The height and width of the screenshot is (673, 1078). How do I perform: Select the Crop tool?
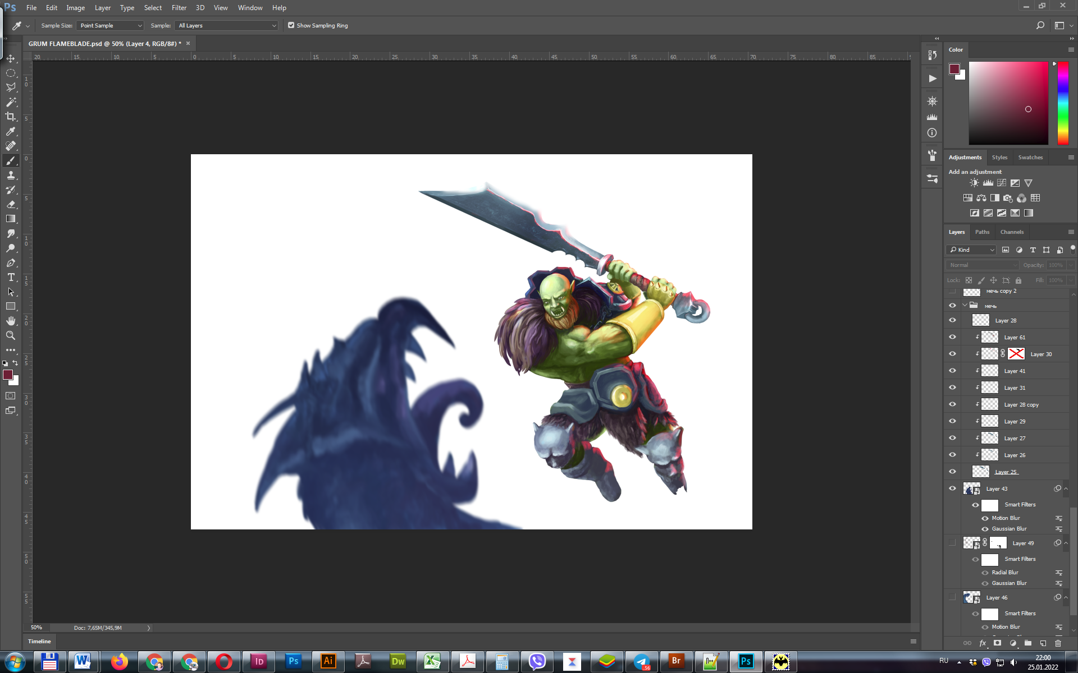pos(11,117)
